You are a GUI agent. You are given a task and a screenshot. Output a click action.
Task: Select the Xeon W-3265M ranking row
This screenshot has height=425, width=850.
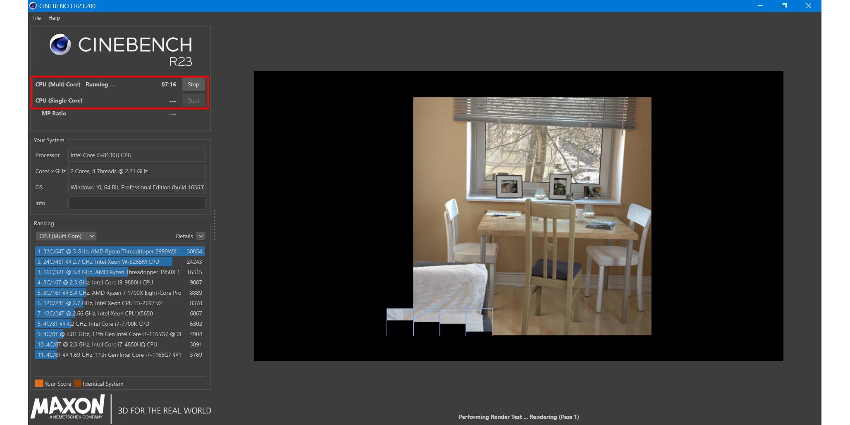[120, 262]
